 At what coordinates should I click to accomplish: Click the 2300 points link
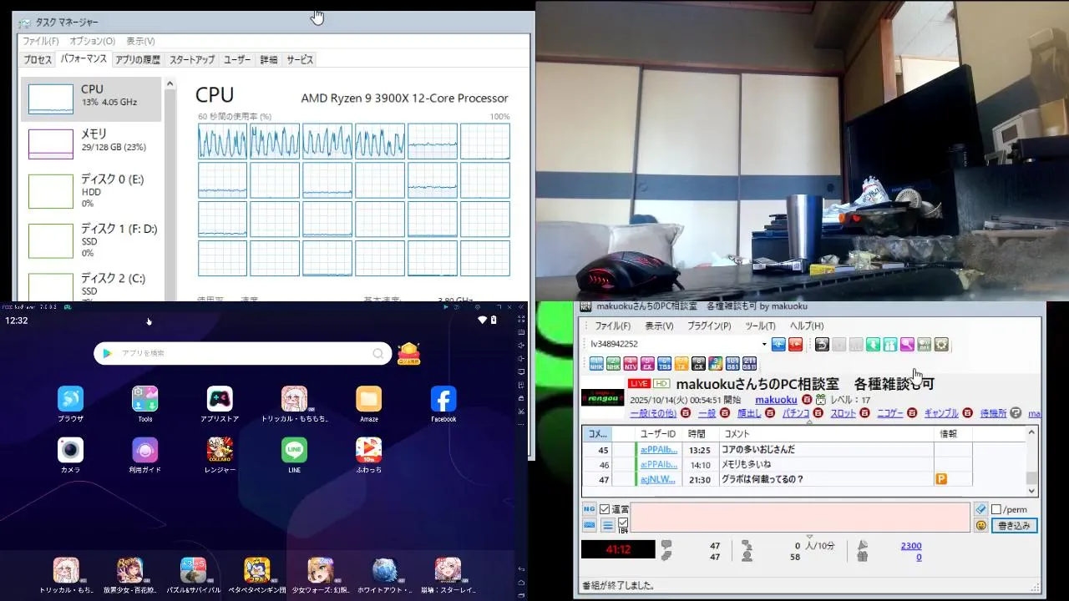pos(911,546)
